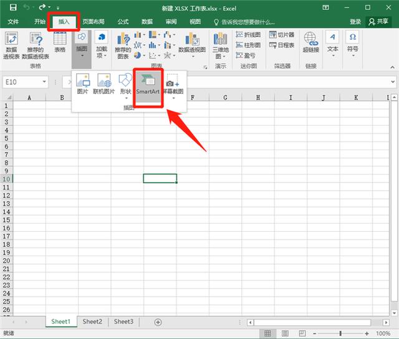Click the Tell Me search box

coord(244,22)
